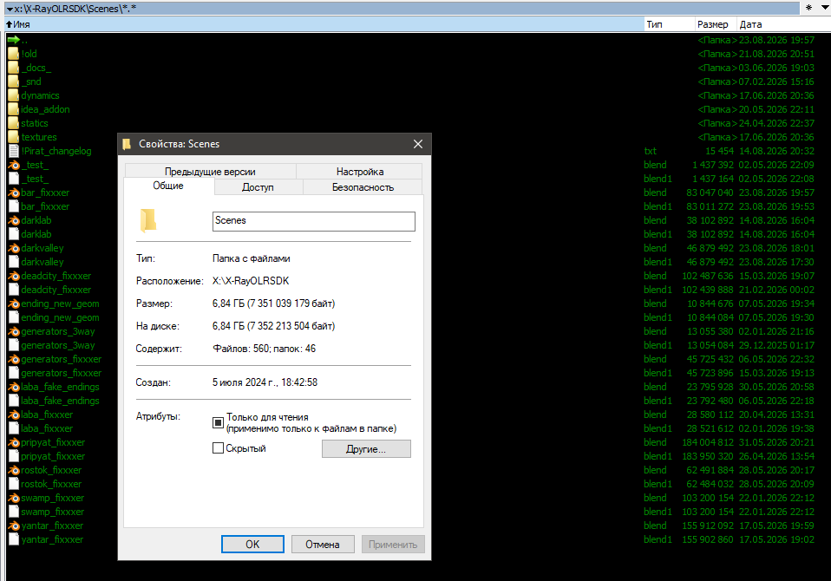
Task: Select the textures folder icon
Action: (x=13, y=137)
